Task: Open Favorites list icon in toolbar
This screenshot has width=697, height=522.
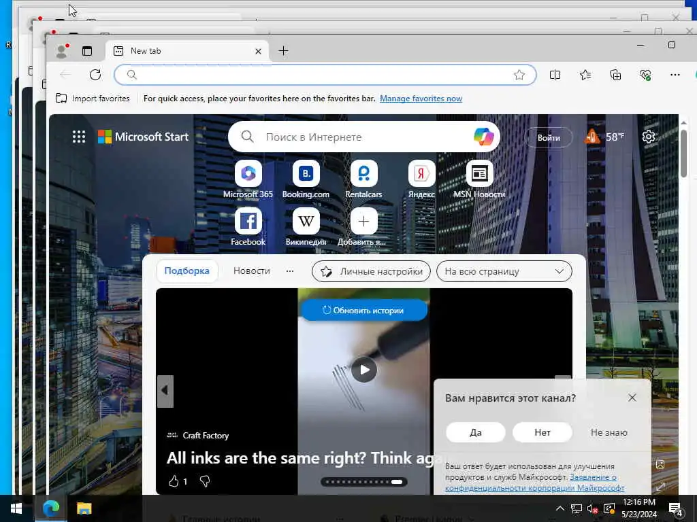Action: [585, 75]
